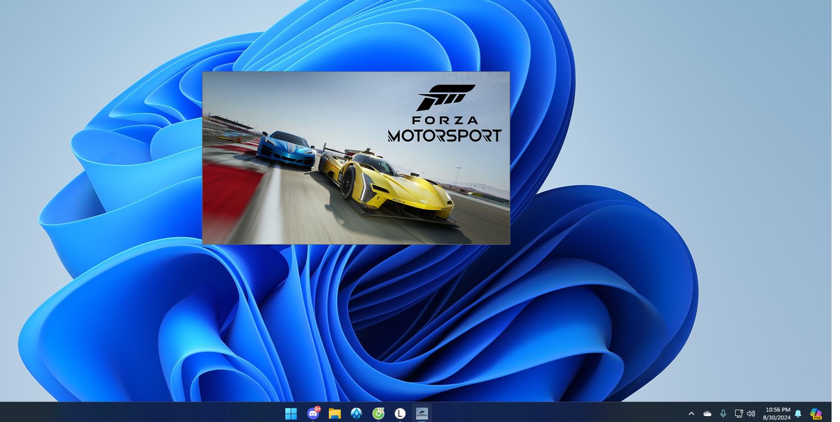Show hidden system tray icons
The height and width of the screenshot is (422, 840).
[x=691, y=414]
